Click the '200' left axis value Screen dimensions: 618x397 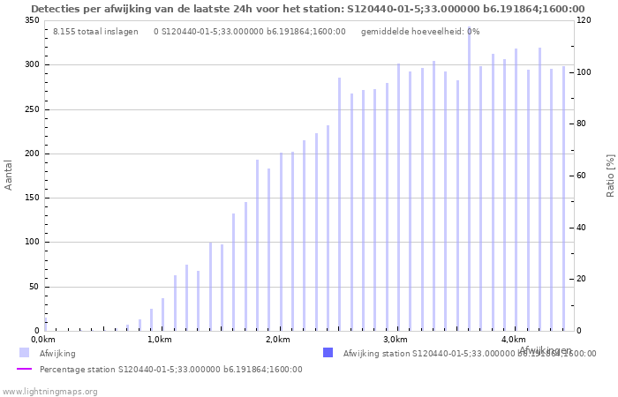pyautogui.click(x=33, y=154)
